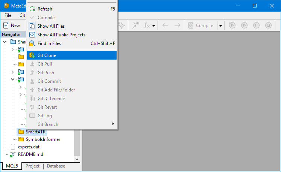The height and width of the screenshot is (172, 281).
Task: Click the New file button
Action: (x=12, y=25)
